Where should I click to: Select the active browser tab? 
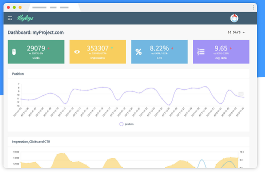(x=54, y=8)
